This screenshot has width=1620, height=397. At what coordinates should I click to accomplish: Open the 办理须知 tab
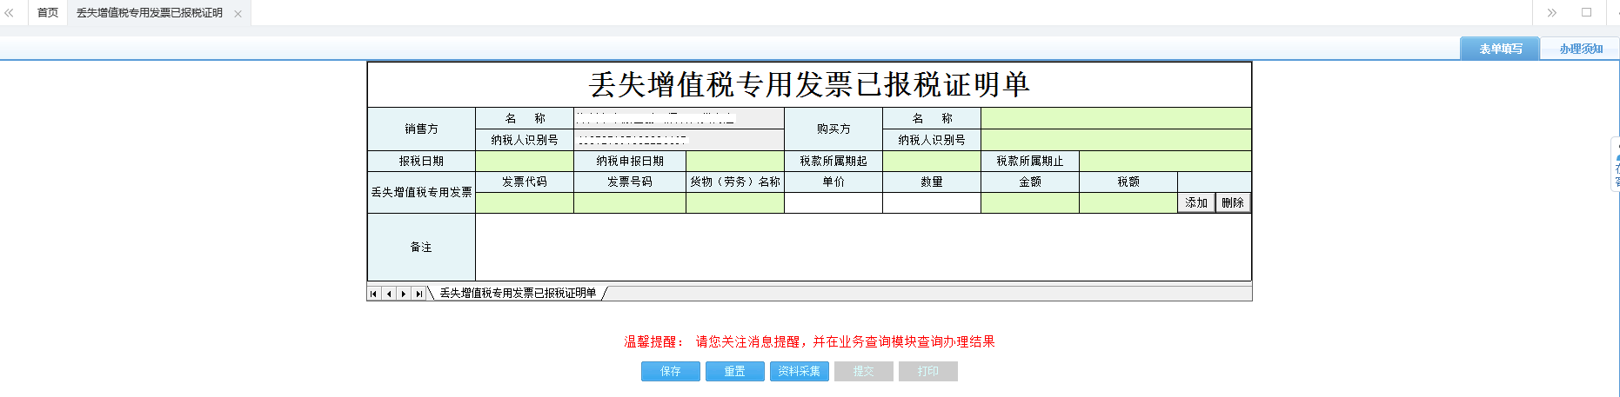(1580, 49)
